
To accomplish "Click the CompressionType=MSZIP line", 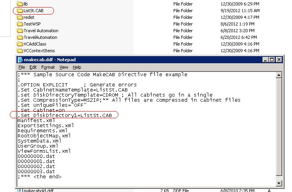I will [x=129, y=100].
